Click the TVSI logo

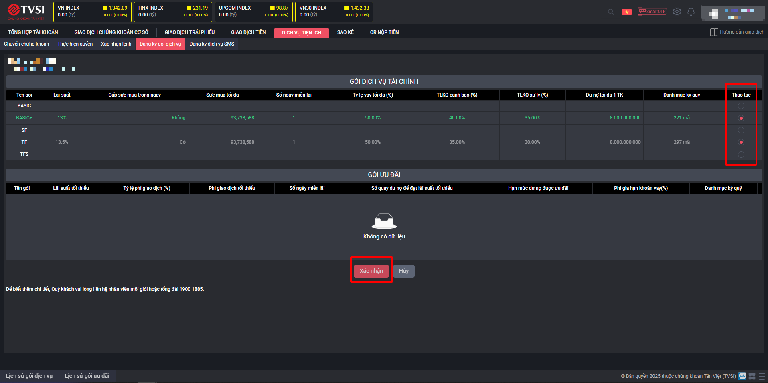[26, 12]
